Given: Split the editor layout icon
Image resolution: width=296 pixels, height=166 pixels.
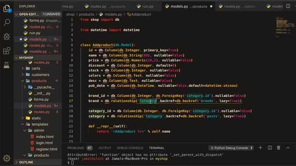Looking at the screenshot, I should [288, 6].
